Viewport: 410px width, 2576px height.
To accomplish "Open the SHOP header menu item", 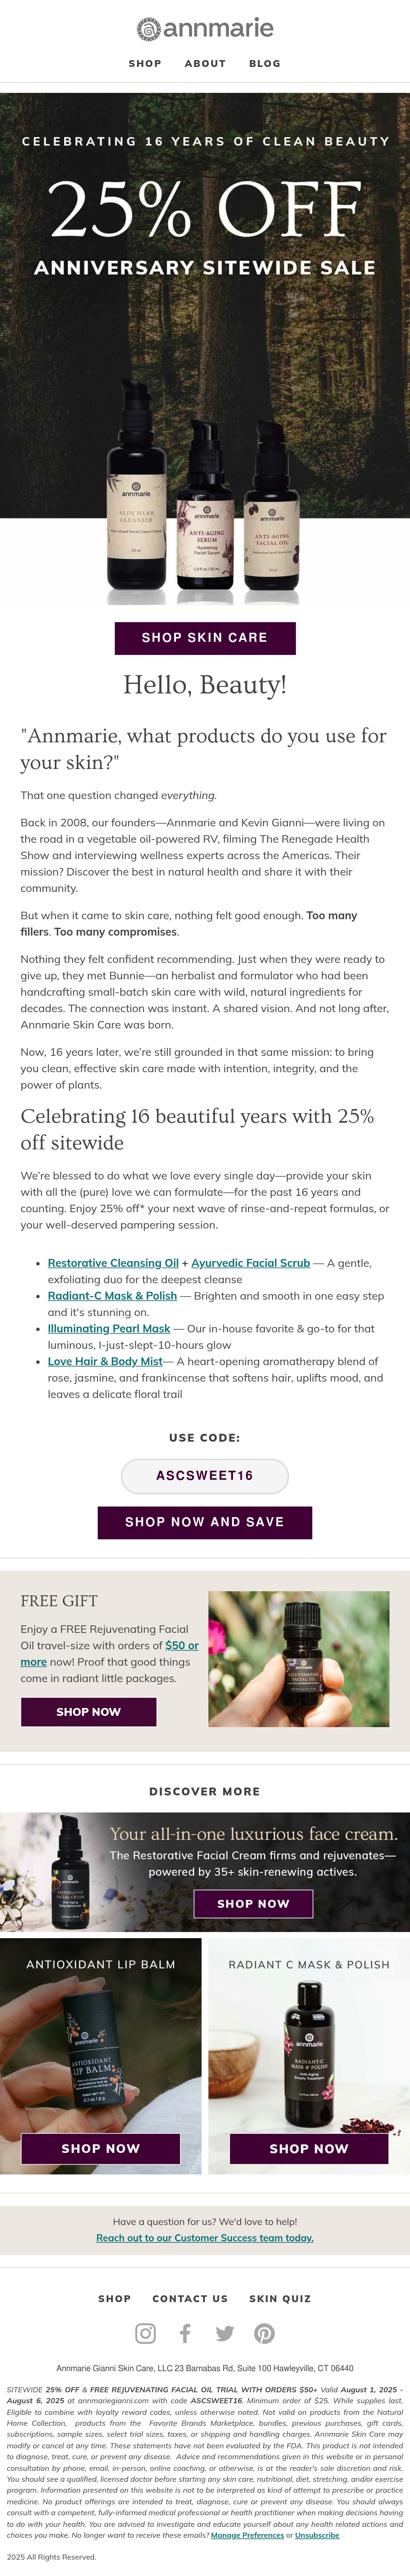I will tap(145, 63).
